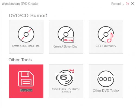Click the shopping cart icon
This screenshot has height=108, width=136.
(x=127, y=4)
